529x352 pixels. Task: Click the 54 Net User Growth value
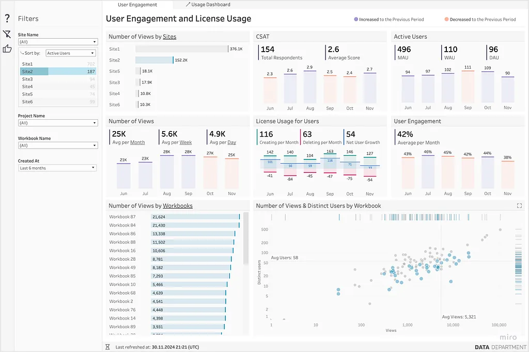351,134
